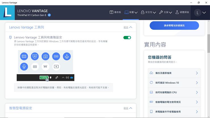
Task: Collapse the 智慧型電源設定 section
Action: 128,108
